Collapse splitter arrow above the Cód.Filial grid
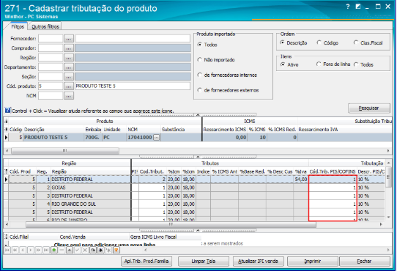The width and height of the screenshot is (397, 271). (x=198, y=230)
